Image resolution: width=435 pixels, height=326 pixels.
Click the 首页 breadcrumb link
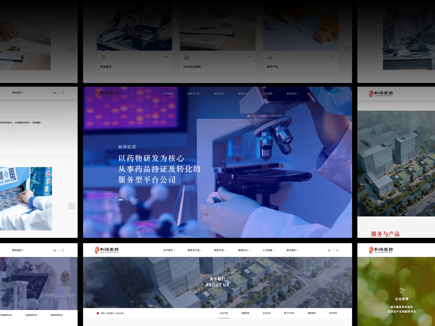103,313
